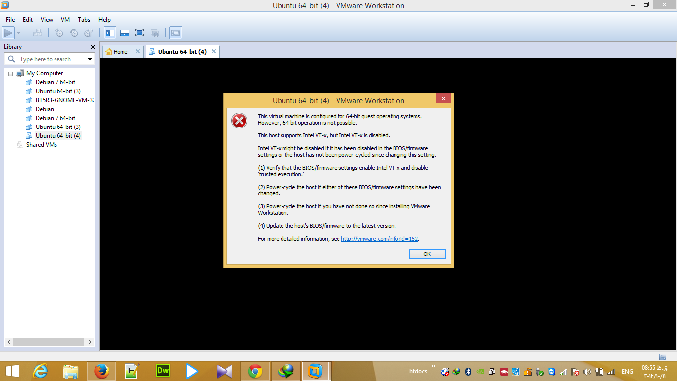This screenshot has width=677, height=381.
Task: Click OK in the error dialog
Action: [x=427, y=254]
